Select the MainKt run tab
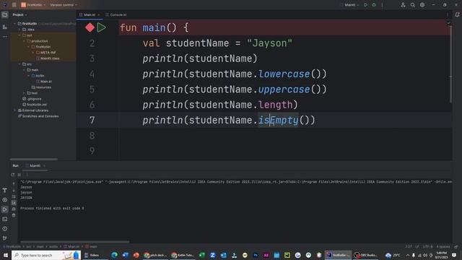 pyautogui.click(x=35, y=166)
